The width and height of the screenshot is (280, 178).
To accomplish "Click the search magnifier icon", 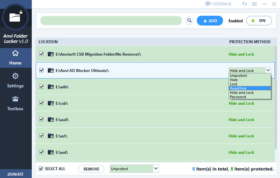I will tap(189, 21).
